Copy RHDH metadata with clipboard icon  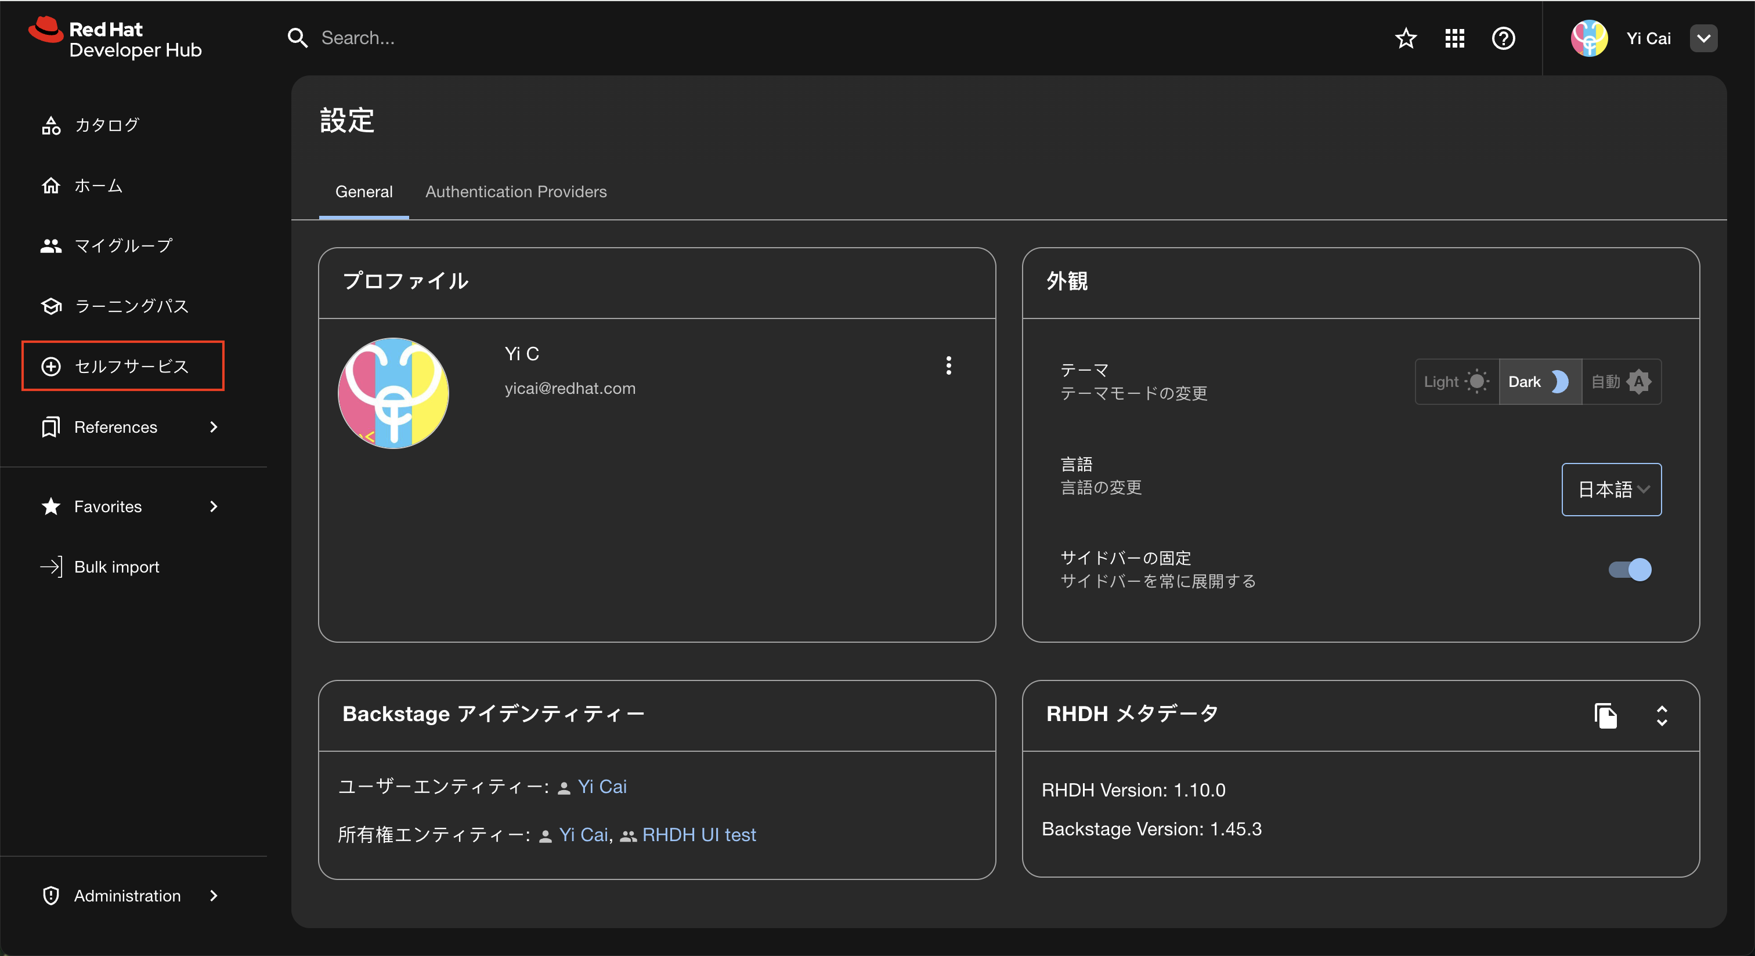coord(1606,716)
